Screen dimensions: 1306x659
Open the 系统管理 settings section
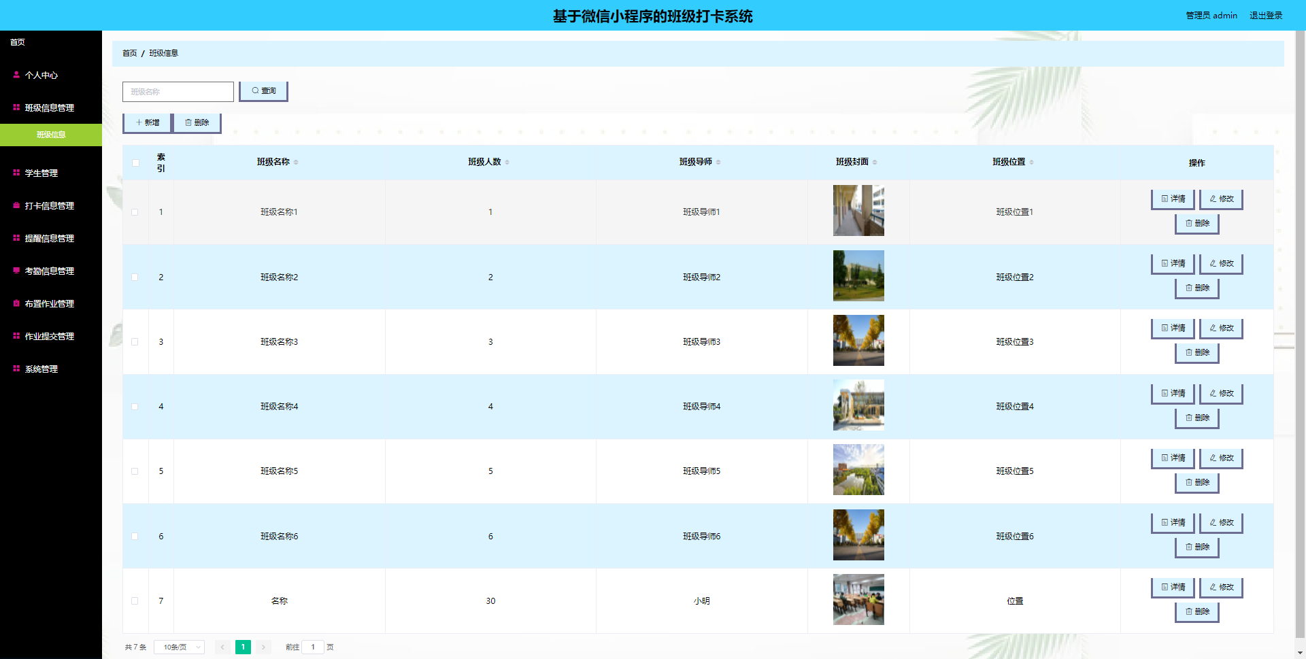click(41, 369)
